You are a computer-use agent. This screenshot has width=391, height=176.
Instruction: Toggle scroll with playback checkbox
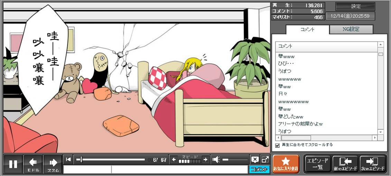coord(277,145)
